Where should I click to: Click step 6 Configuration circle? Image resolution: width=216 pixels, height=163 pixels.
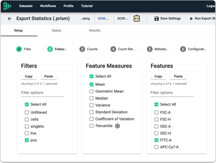click(183, 49)
